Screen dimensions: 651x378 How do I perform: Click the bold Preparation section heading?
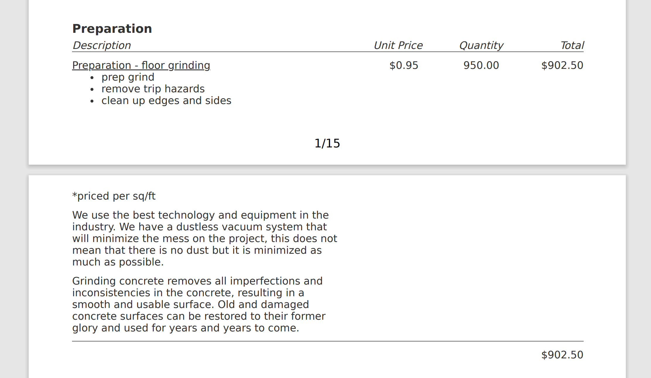pos(112,29)
